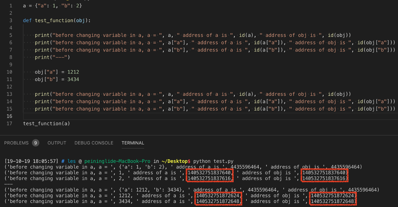Click the value 1212 on line 10

coord(73,72)
